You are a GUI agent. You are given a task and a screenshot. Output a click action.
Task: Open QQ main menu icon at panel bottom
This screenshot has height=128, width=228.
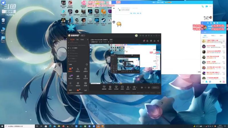point(203,82)
